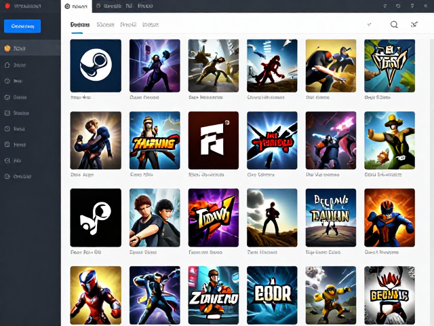Open search with the magnifier icon
The height and width of the screenshot is (326, 434).
click(x=394, y=24)
